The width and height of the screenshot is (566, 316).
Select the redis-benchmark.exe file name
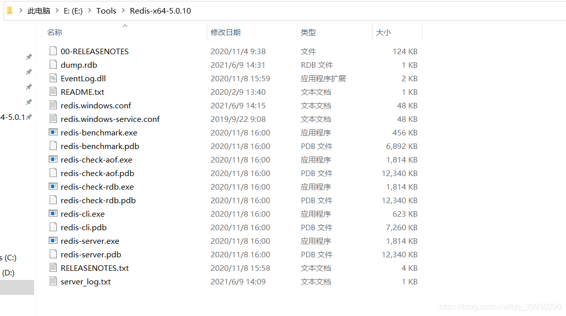pos(99,132)
